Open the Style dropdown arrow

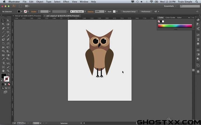pos(117,12)
